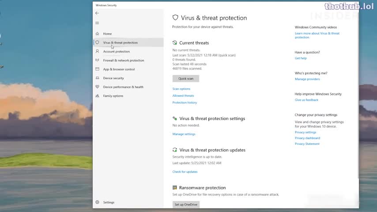Open Privacy dashboard link
The height and width of the screenshot is (212, 377).
click(x=307, y=138)
